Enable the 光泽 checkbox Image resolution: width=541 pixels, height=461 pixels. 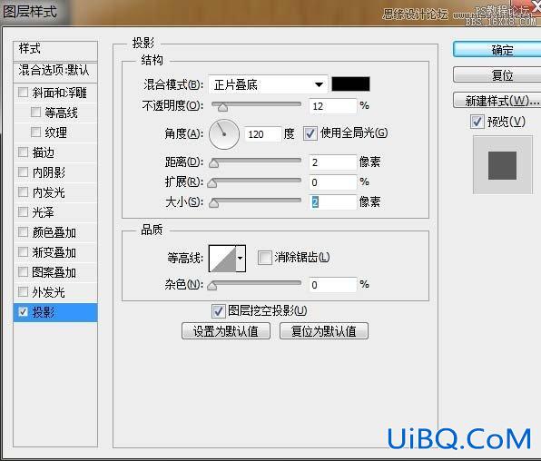(23, 211)
